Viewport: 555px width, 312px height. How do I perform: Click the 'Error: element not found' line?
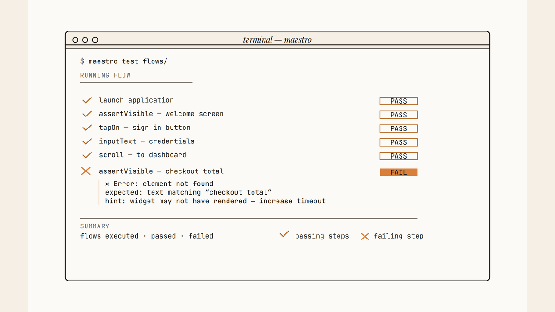tap(160, 184)
